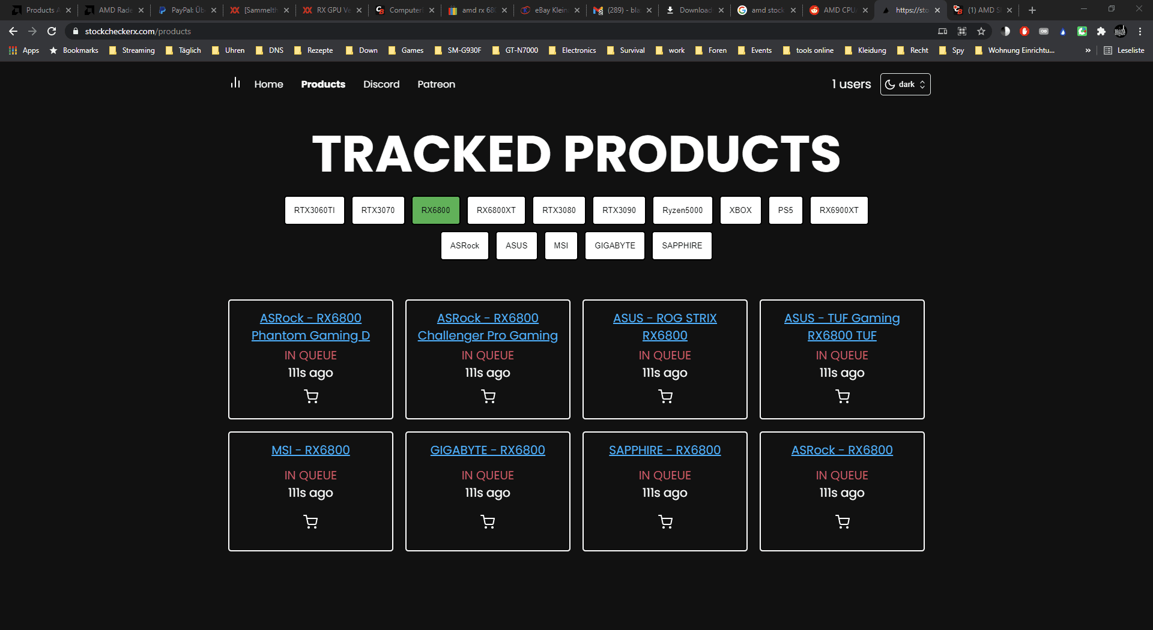Filter products by RTX3060TI

point(315,210)
